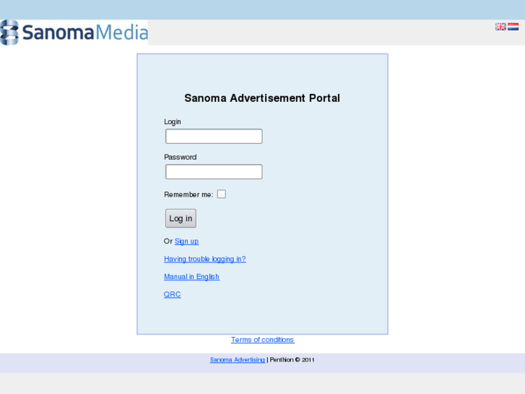Click the Sanoma Advertisement Portal heading
This screenshot has width=525, height=394.
tap(262, 98)
